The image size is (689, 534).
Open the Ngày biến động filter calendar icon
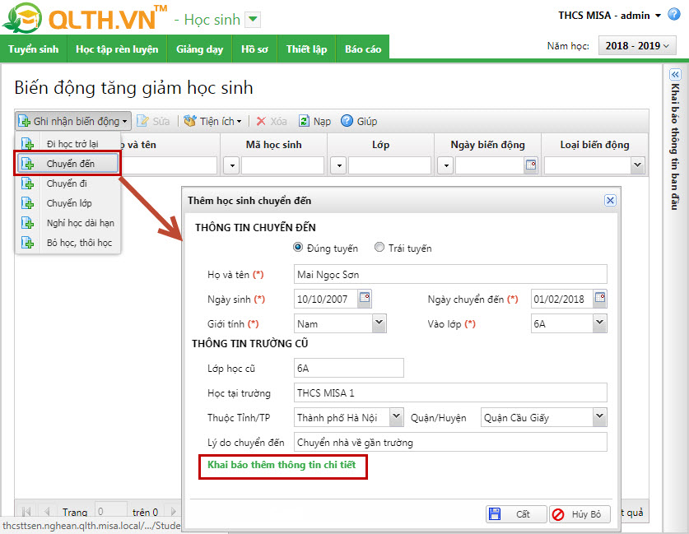tap(531, 165)
